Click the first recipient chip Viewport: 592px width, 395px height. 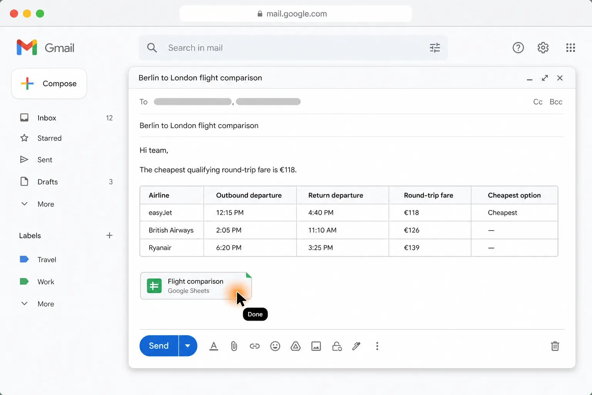click(193, 102)
